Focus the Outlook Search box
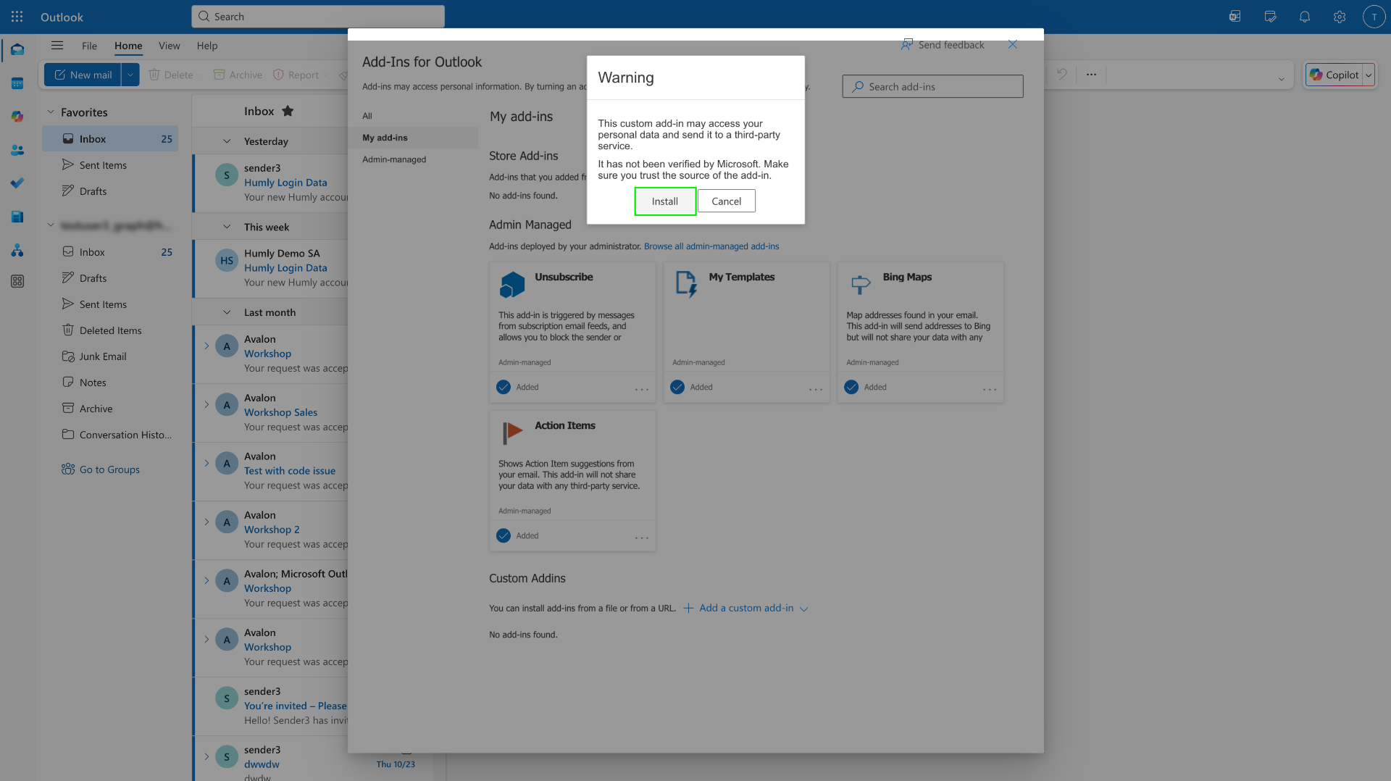The width and height of the screenshot is (1391, 781). pos(317,17)
